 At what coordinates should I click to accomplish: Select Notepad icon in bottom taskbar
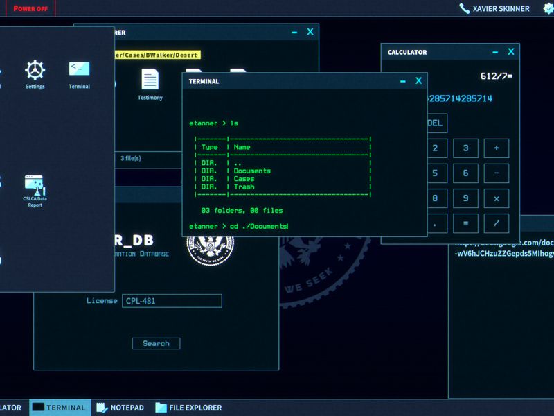102,408
